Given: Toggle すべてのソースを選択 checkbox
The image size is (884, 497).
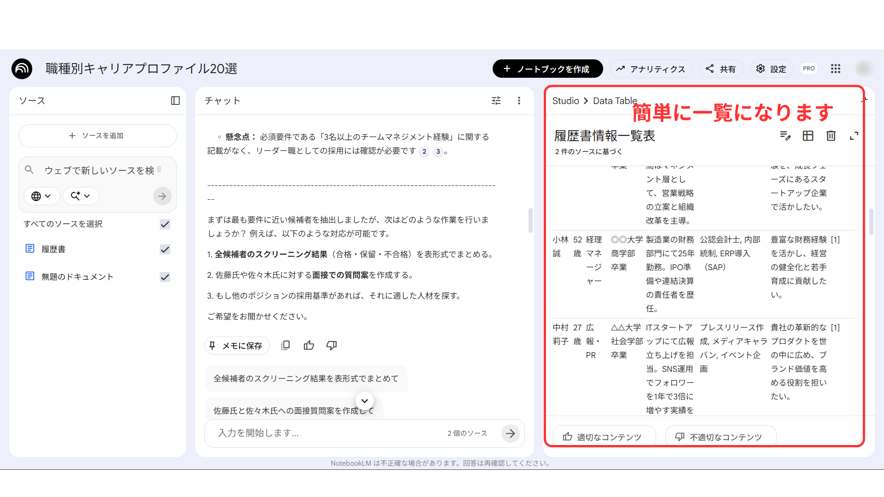Looking at the screenshot, I should [x=165, y=224].
